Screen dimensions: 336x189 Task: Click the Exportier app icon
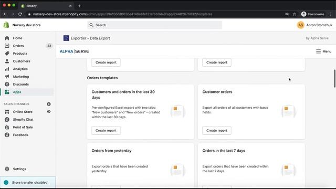[66, 38]
